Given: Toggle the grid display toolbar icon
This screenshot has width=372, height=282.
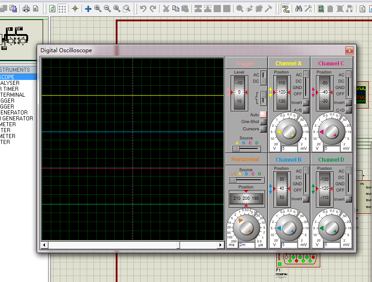Looking at the screenshot, I should click(x=63, y=9).
